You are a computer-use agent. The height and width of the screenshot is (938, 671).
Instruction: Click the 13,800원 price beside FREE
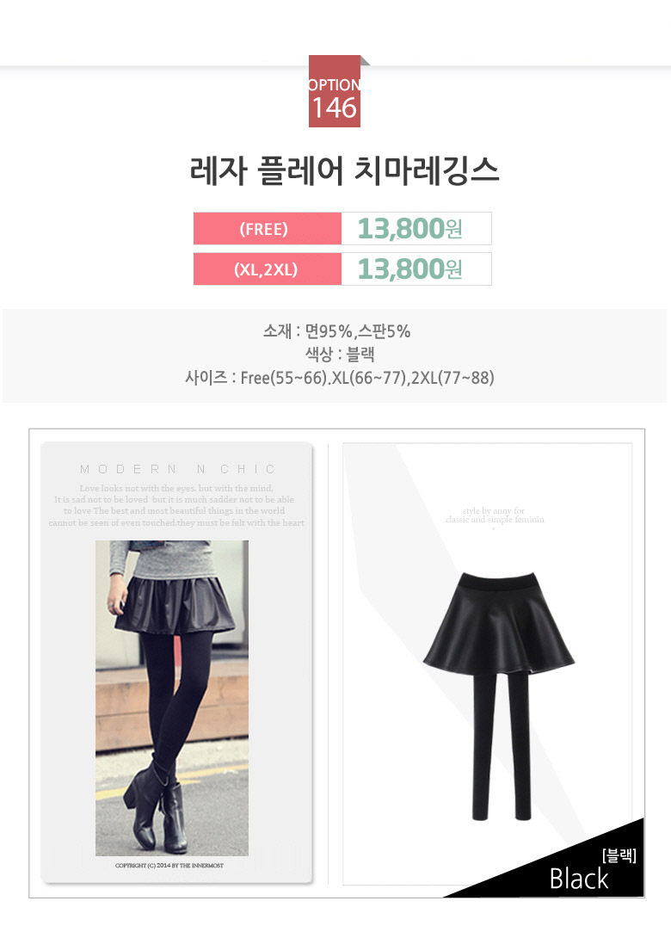(409, 229)
